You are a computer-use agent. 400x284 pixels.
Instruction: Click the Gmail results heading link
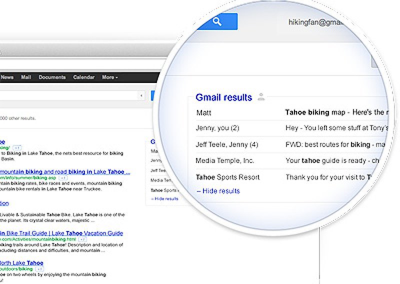pos(223,97)
